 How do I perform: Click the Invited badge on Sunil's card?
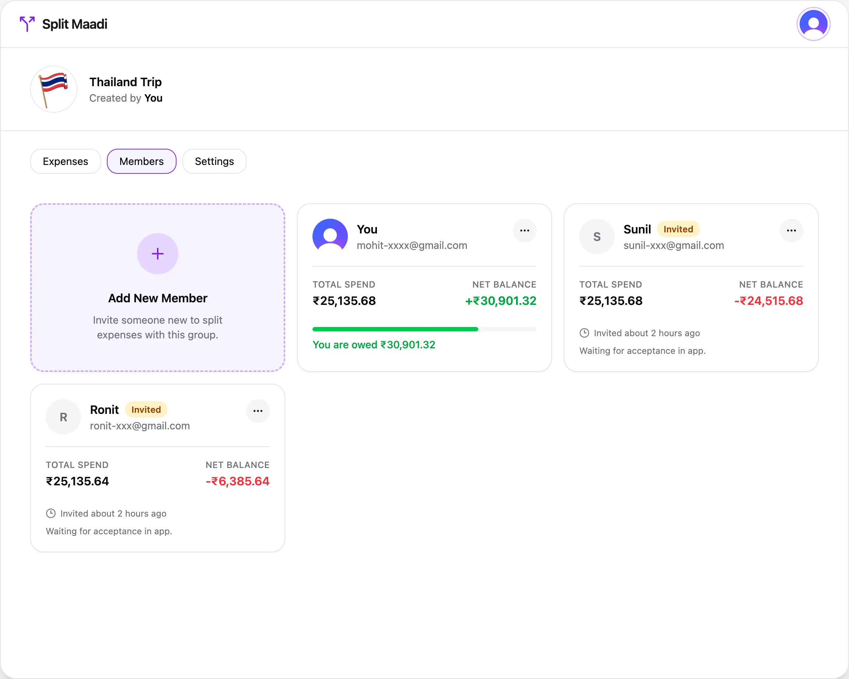pos(678,229)
